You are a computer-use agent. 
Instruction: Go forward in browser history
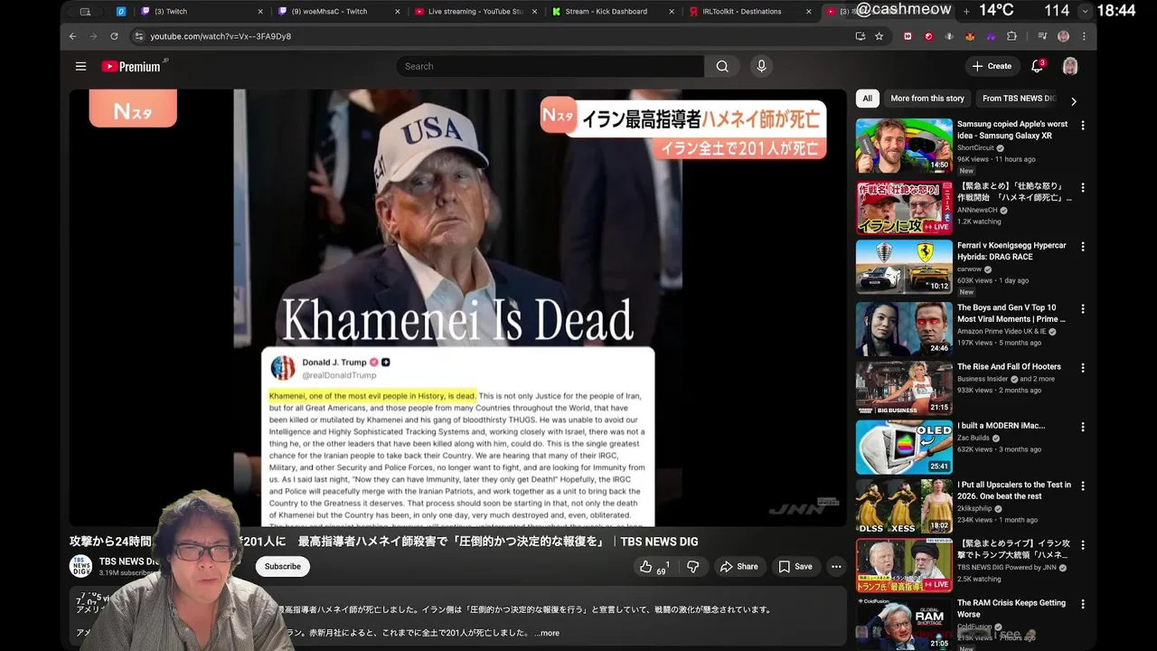coord(93,36)
